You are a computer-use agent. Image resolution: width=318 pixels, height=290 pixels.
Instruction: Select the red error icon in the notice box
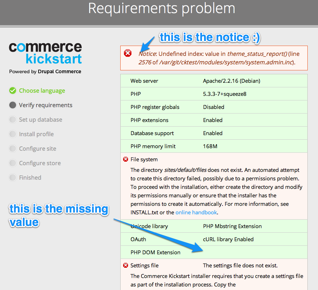[x=127, y=53]
